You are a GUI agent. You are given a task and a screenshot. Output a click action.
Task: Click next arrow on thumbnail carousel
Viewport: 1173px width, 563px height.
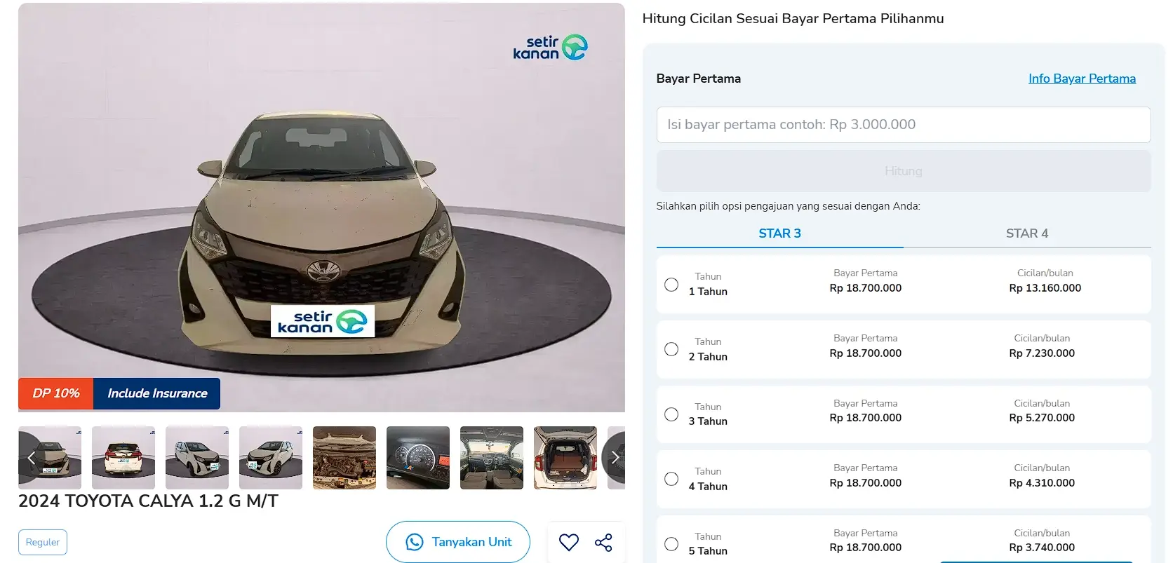615,458
